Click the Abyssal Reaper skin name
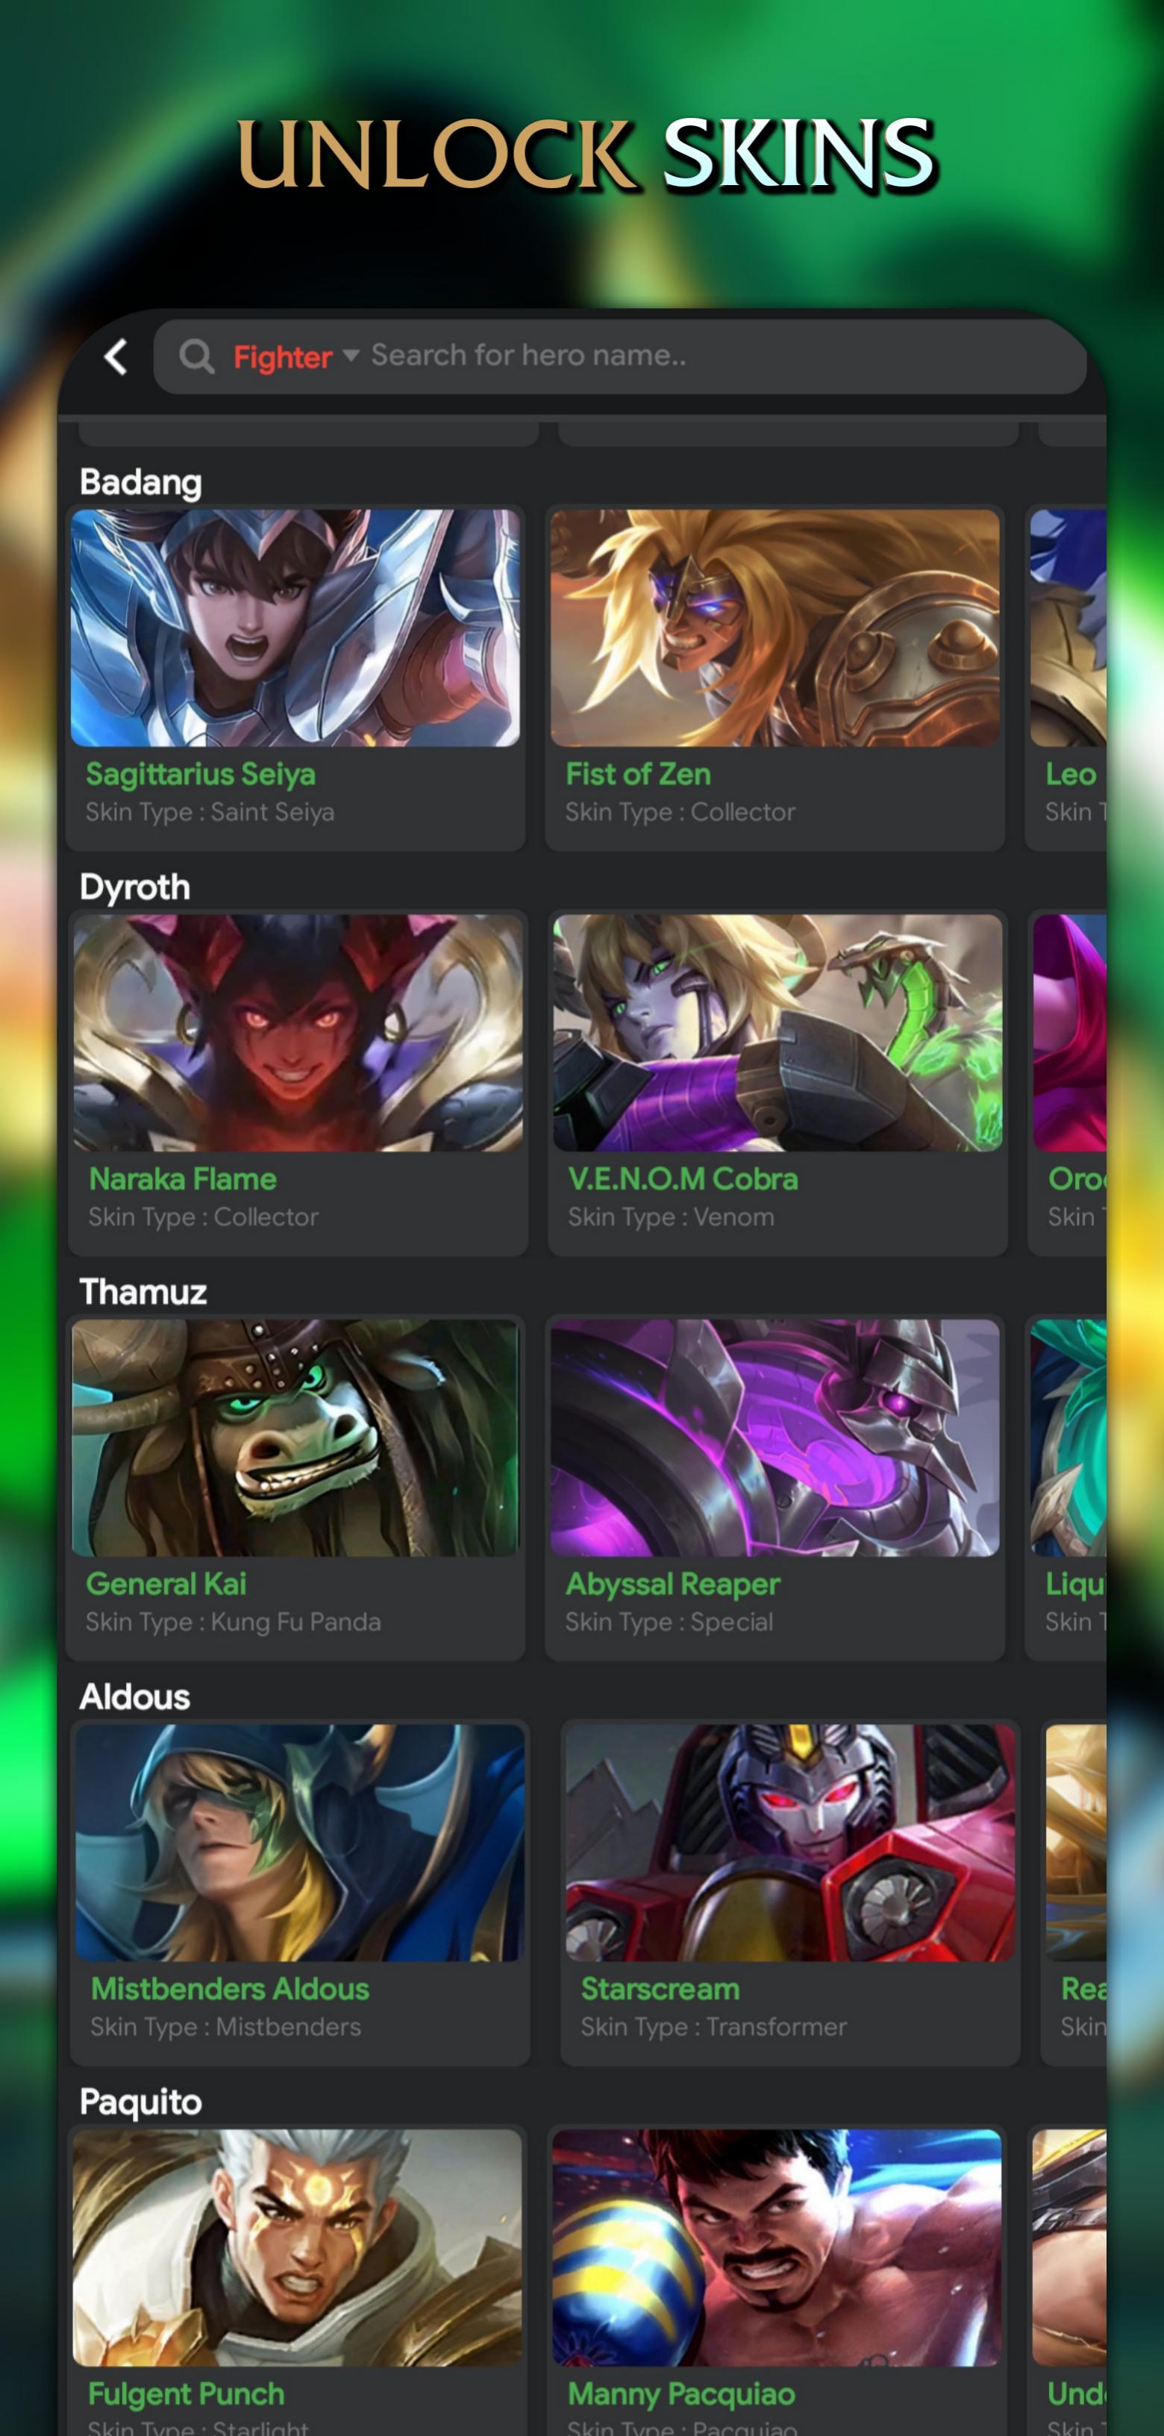 (x=672, y=1584)
